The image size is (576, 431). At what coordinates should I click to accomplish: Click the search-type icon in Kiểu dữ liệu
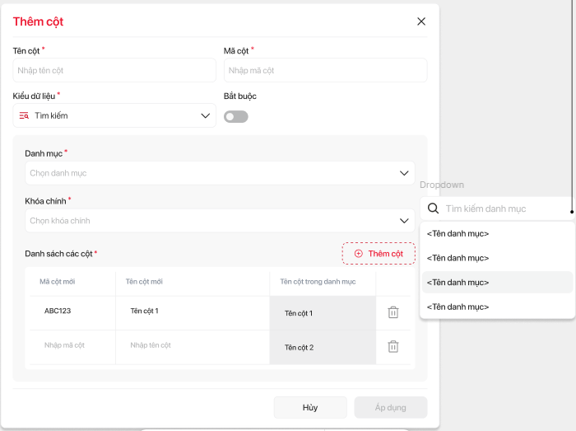[24, 116]
